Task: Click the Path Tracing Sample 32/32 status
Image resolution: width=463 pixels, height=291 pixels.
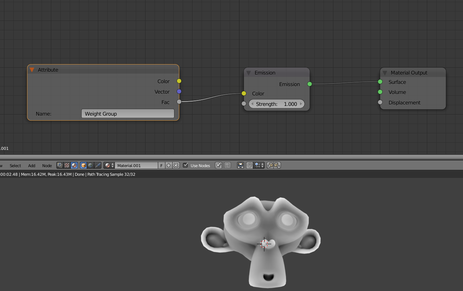Action: pyautogui.click(x=111, y=174)
